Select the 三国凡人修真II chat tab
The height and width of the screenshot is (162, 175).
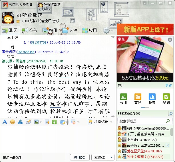click(18, 5)
